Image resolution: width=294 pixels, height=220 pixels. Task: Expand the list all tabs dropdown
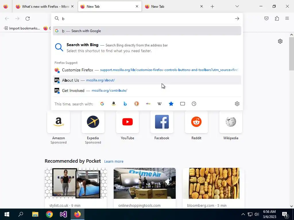coord(237,6)
